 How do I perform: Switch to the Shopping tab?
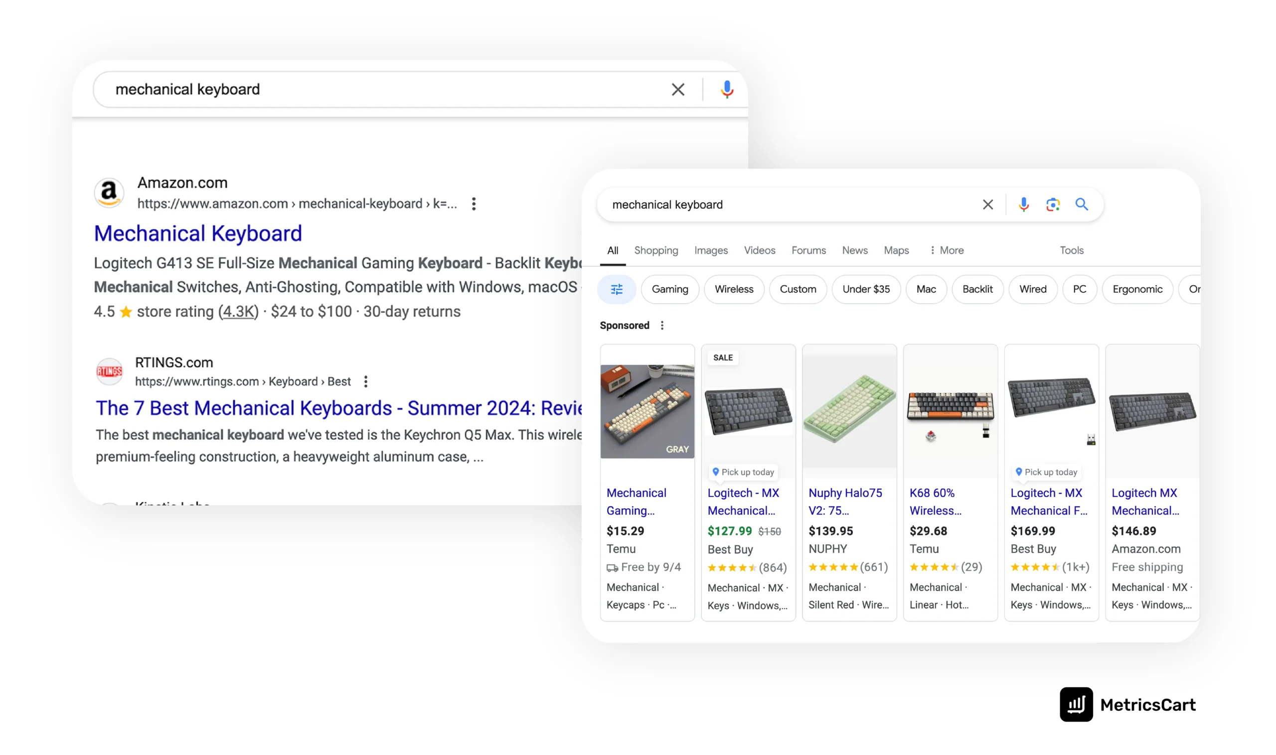(x=656, y=251)
